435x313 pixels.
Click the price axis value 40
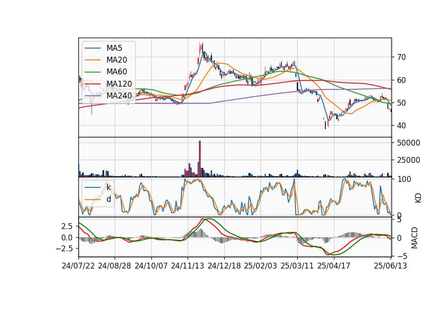point(401,126)
